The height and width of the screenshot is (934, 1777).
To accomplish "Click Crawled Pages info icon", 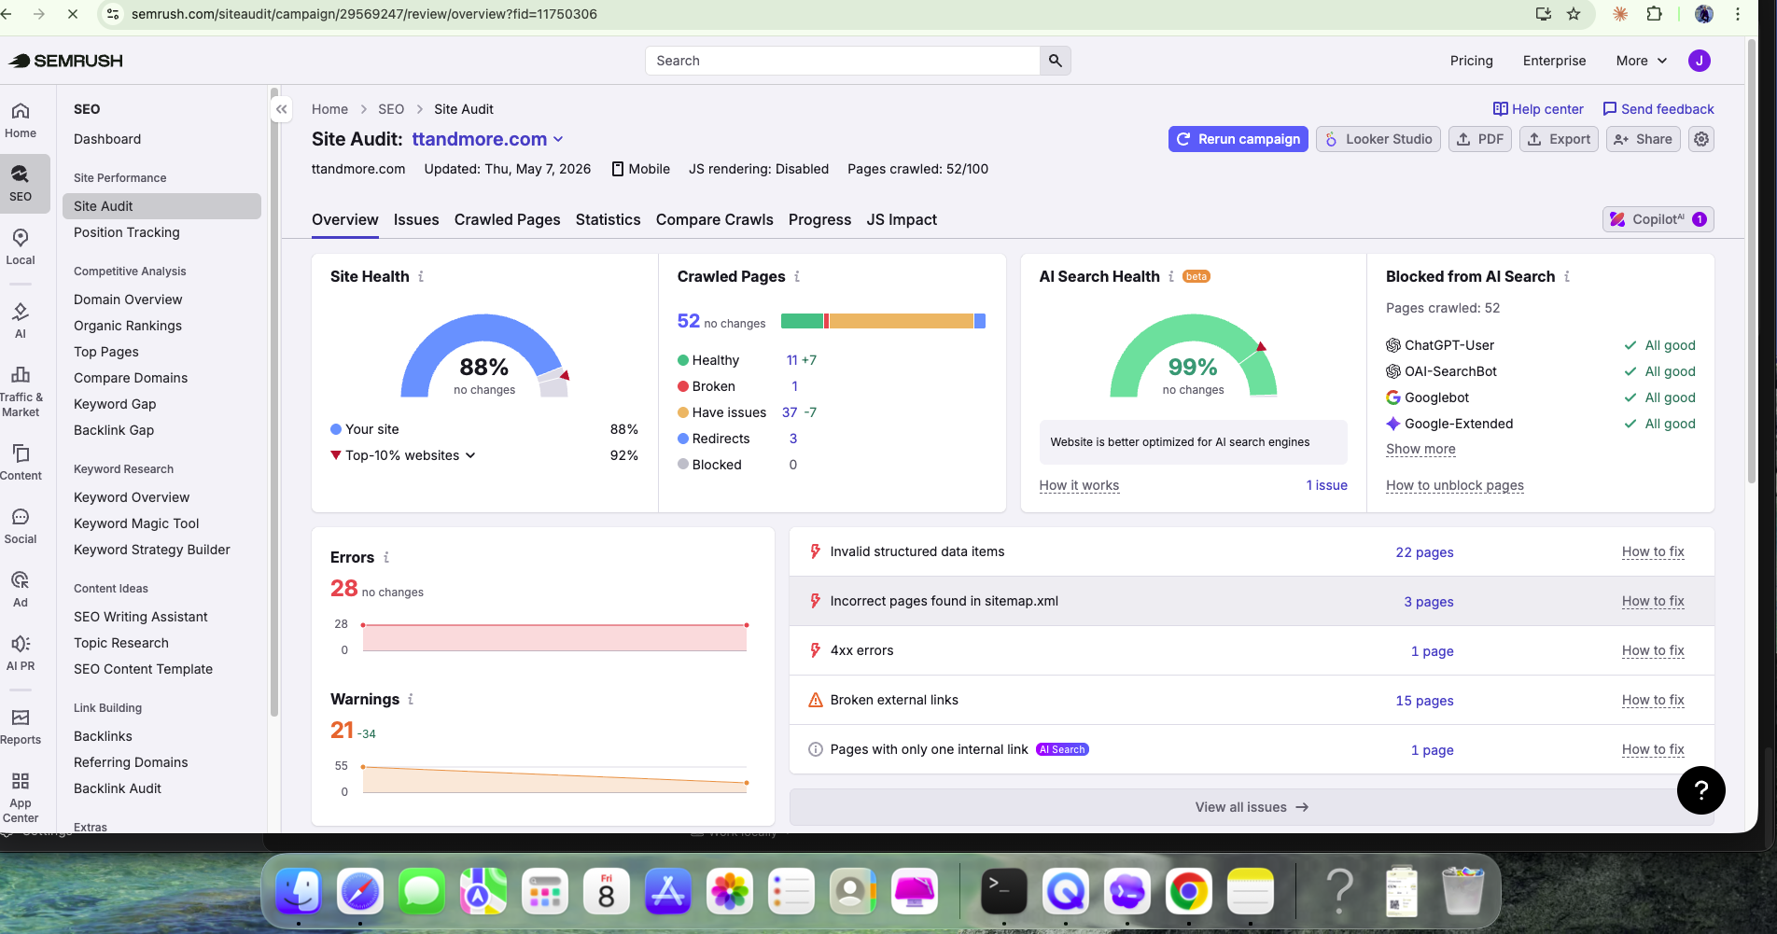I will point(797,276).
